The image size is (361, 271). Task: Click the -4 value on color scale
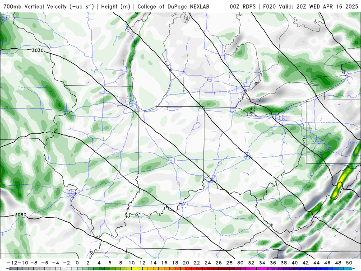click(x=56, y=263)
